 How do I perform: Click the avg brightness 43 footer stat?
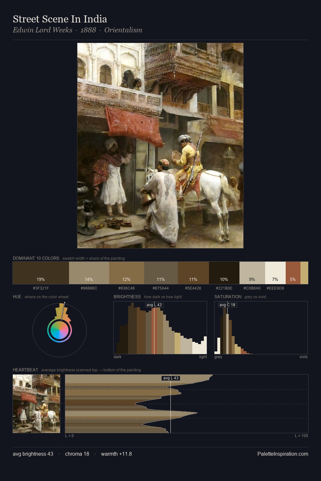[x=33, y=454]
